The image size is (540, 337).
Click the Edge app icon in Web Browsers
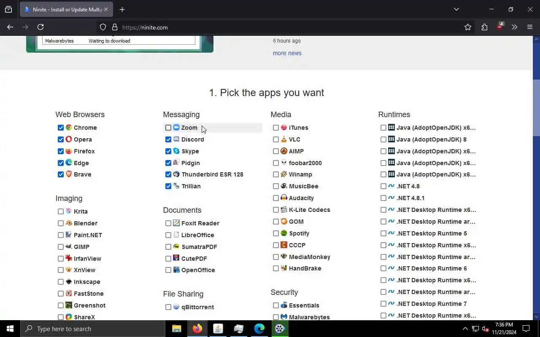69,163
